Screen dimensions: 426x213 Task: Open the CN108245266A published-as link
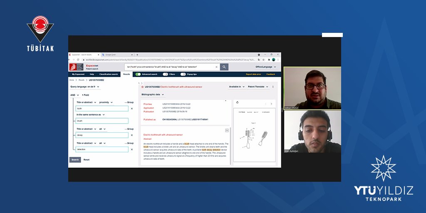[170, 119]
